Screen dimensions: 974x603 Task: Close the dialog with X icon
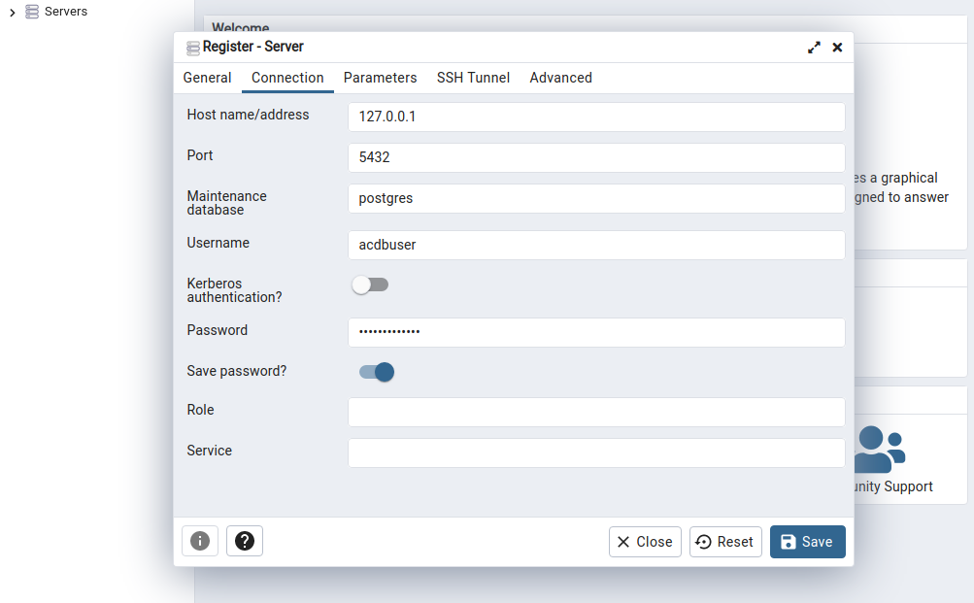[x=837, y=48]
